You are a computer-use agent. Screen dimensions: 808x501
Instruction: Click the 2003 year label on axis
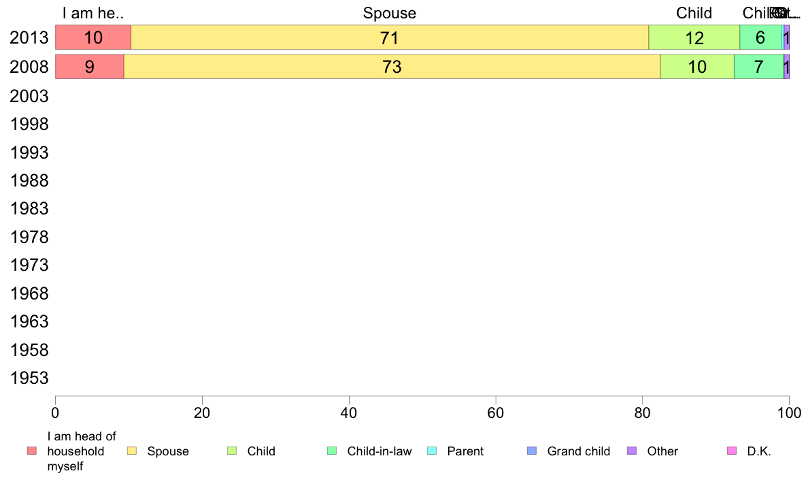(29, 96)
